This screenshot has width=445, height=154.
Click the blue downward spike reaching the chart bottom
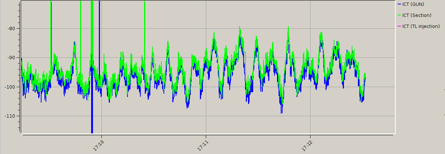[x=92, y=125]
